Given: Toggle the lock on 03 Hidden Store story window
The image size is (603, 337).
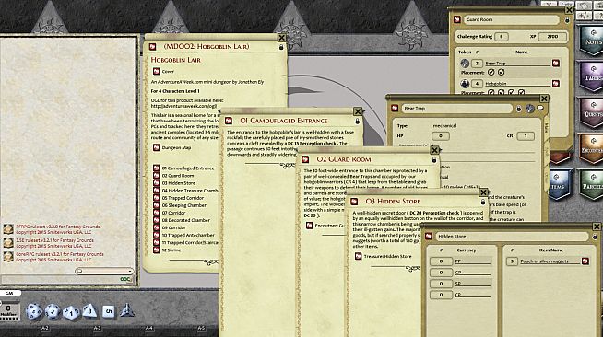Looking at the screenshot, I should pos(483,202).
